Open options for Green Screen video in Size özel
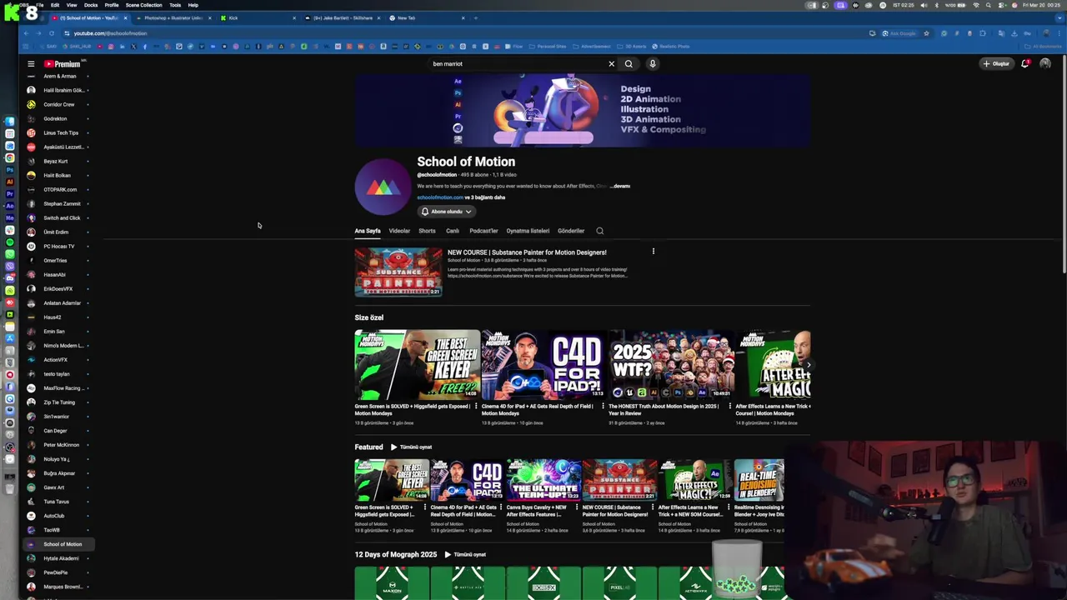 (x=476, y=407)
